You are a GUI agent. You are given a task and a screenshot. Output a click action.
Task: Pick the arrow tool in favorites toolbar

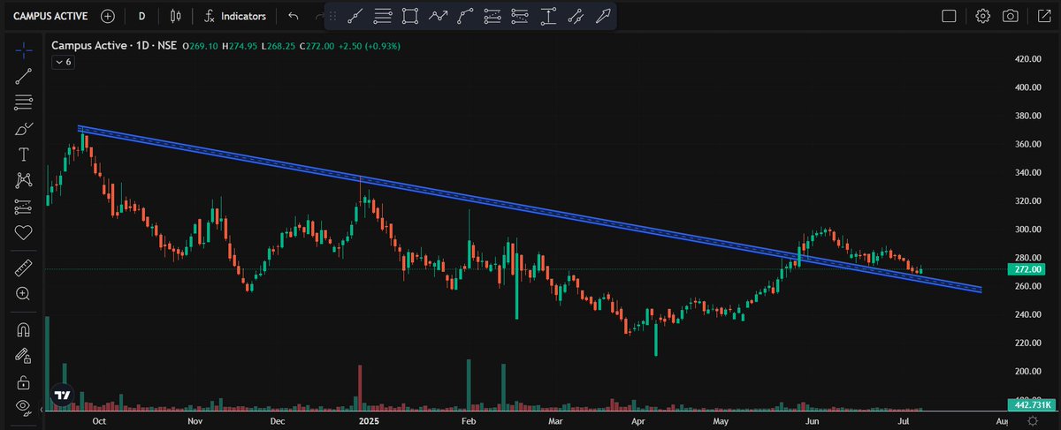pos(604,16)
